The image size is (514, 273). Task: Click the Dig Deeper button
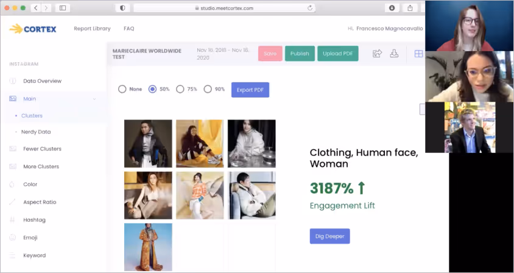[329, 236]
